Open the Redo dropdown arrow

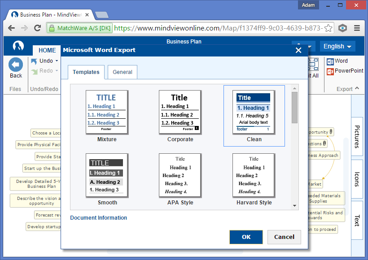[x=57, y=70]
